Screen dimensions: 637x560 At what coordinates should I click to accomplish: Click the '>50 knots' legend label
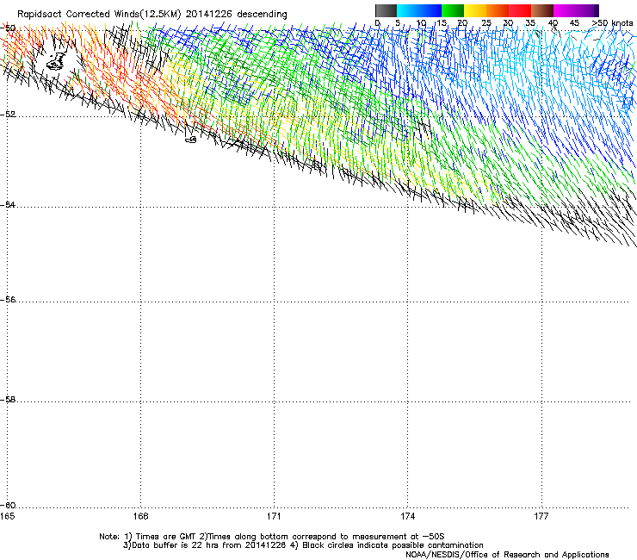coord(612,23)
